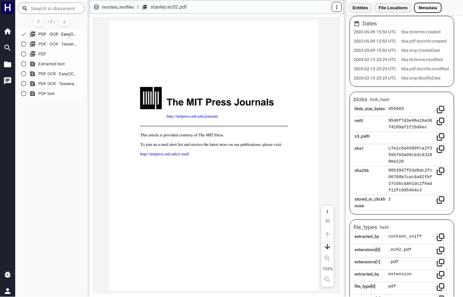This screenshot has height=297, width=463.
Task: Open the mitpress.mit.edu/journals link
Action: pyautogui.click(x=192, y=116)
